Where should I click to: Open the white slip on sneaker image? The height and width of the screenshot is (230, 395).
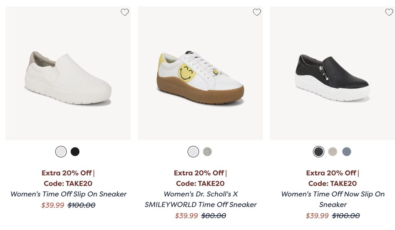coord(68,77)
